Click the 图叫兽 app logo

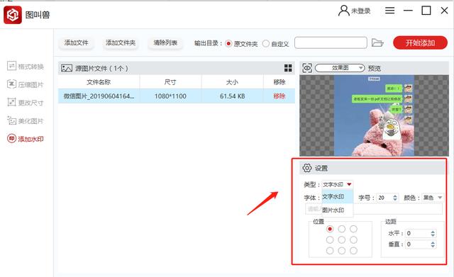click(x=13, y=15)
